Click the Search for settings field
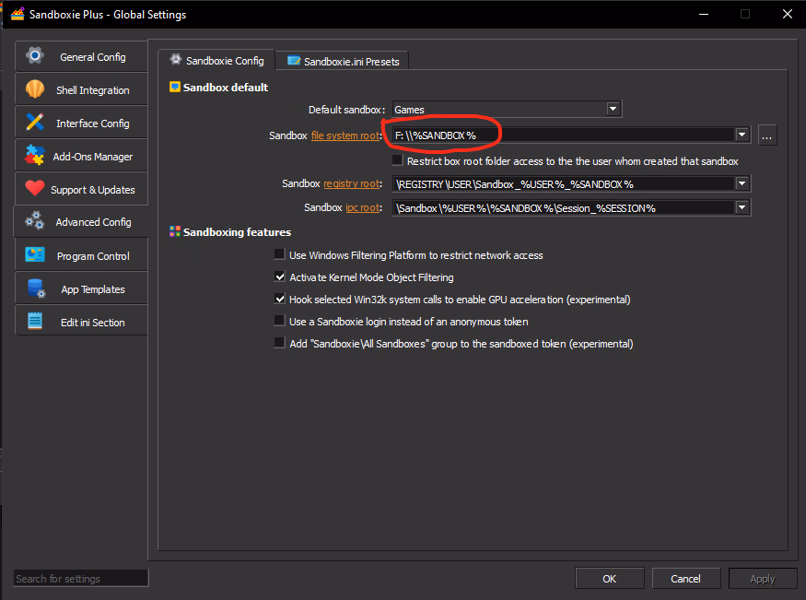 [x=81, y=579]
